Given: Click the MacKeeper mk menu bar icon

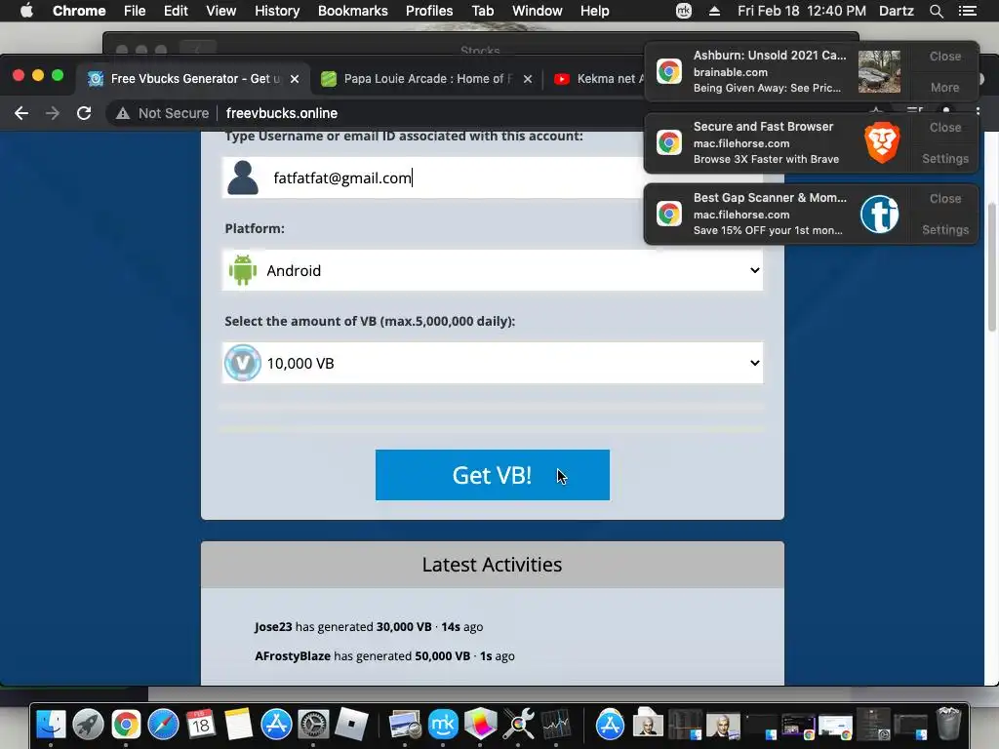Looking at the screenshot, I should pos(684,11).
